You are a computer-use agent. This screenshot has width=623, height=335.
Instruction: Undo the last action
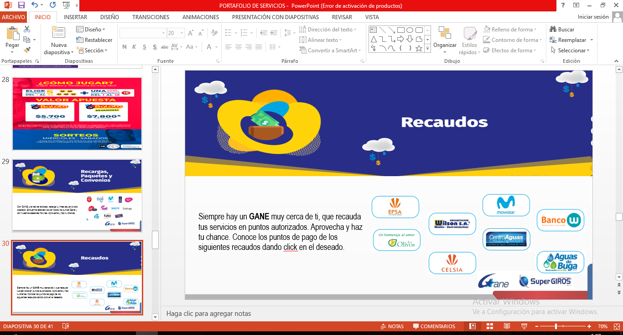(x=35, y=5)
